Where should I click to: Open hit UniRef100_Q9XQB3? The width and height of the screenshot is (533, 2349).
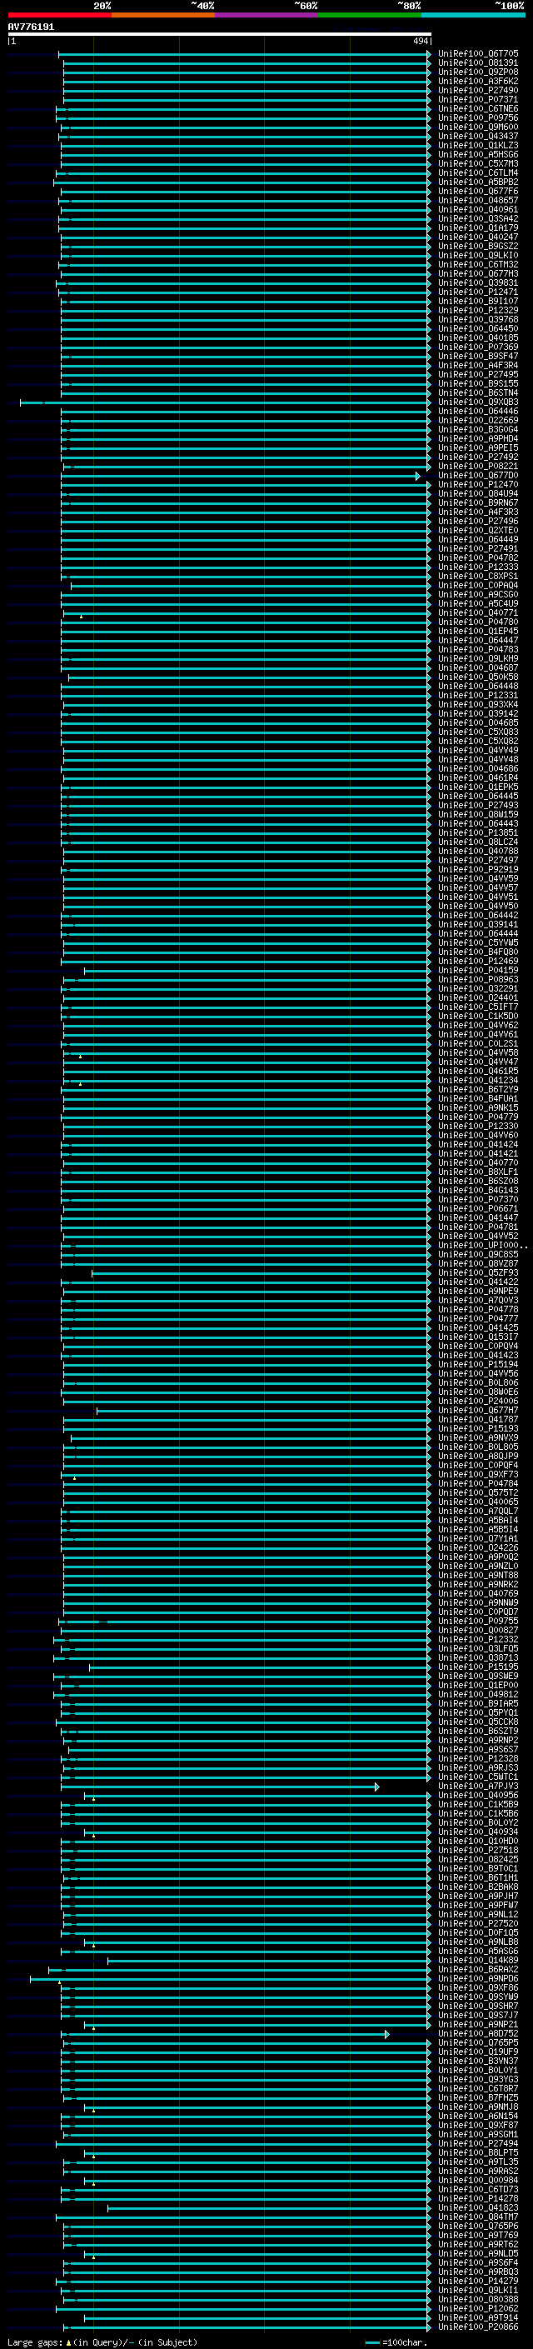(478, 402)
